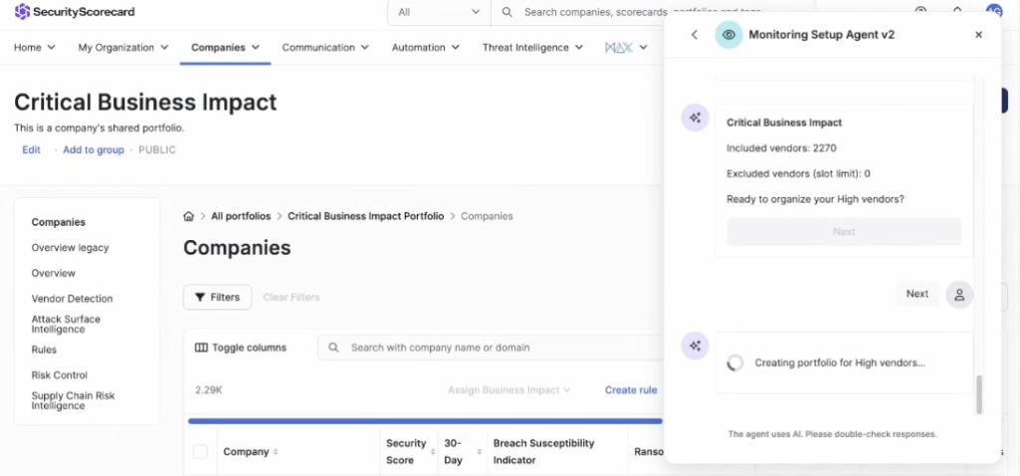Click the Toggle columns button
The width and height of the screenshot is (1020, 476).
(241, 348)
